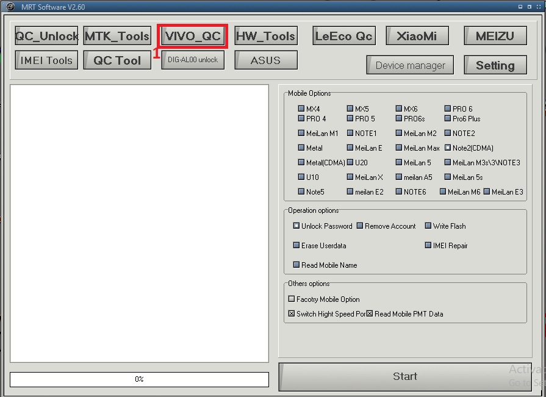Screen dimensions: 546x397
Task: Click the MRT Software title bar icon
Action: (x=10, y=7)
